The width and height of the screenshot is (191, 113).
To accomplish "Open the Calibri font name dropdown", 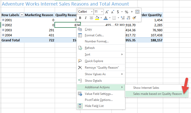I will 92,12.
